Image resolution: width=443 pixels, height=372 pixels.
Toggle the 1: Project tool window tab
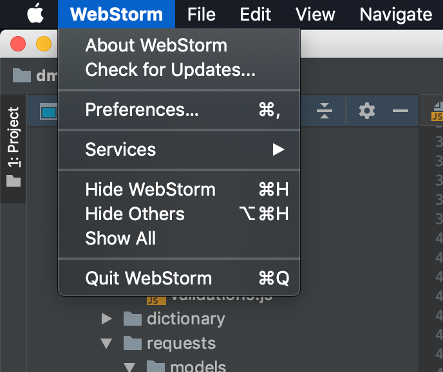click(14, 148)
